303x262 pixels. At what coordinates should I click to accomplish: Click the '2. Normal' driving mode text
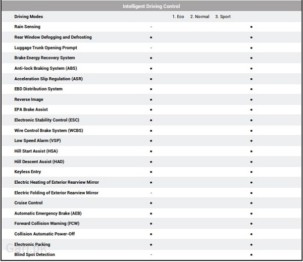pyautogui.click(x=199, y=17)
